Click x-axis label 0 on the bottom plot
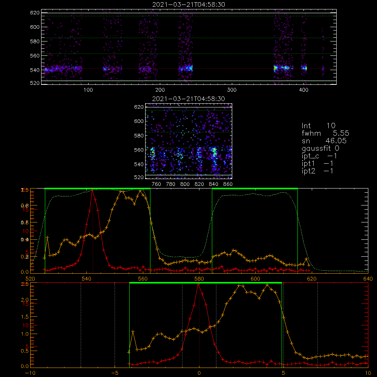 click(x=199, y=373)
